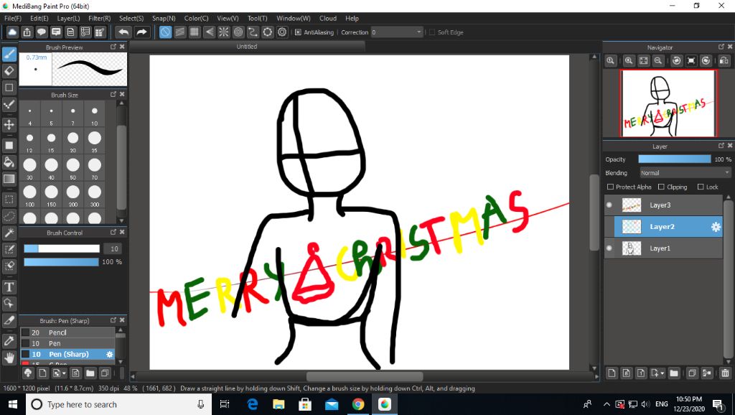
Task: Hide Layer1 visibility dot
Action: coord(609,248)
